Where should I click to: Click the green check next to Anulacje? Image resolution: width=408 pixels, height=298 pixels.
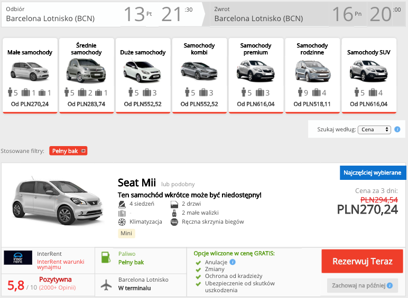199,263
